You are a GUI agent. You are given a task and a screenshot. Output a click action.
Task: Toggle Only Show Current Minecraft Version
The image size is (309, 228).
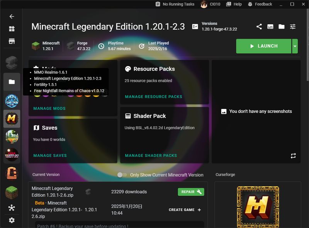122,175
